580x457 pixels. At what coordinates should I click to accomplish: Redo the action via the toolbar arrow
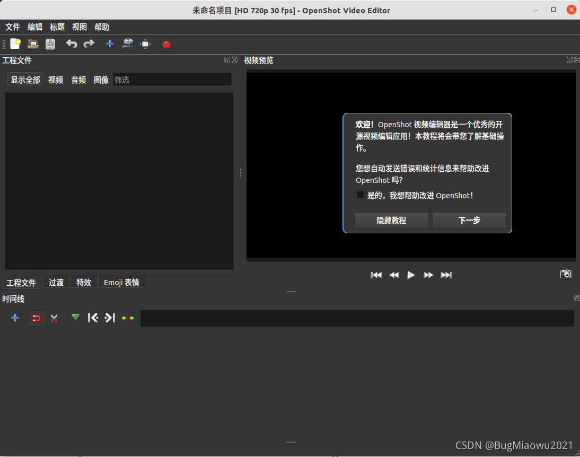click(89, 44)
